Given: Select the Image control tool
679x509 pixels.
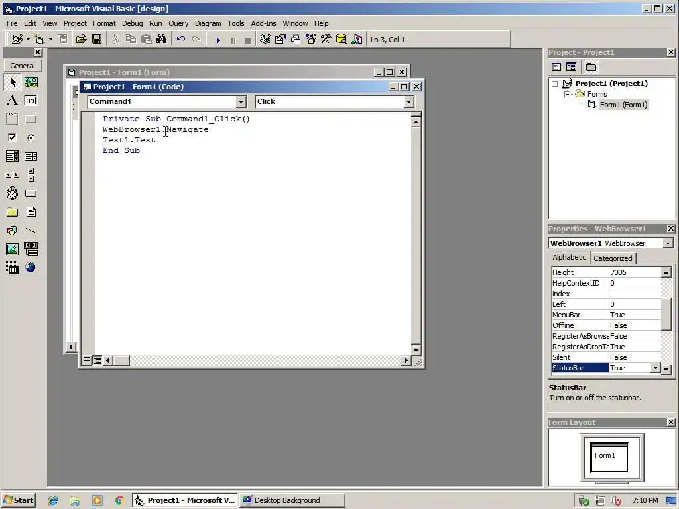Looking at the screenshot, I should (12, 249).
